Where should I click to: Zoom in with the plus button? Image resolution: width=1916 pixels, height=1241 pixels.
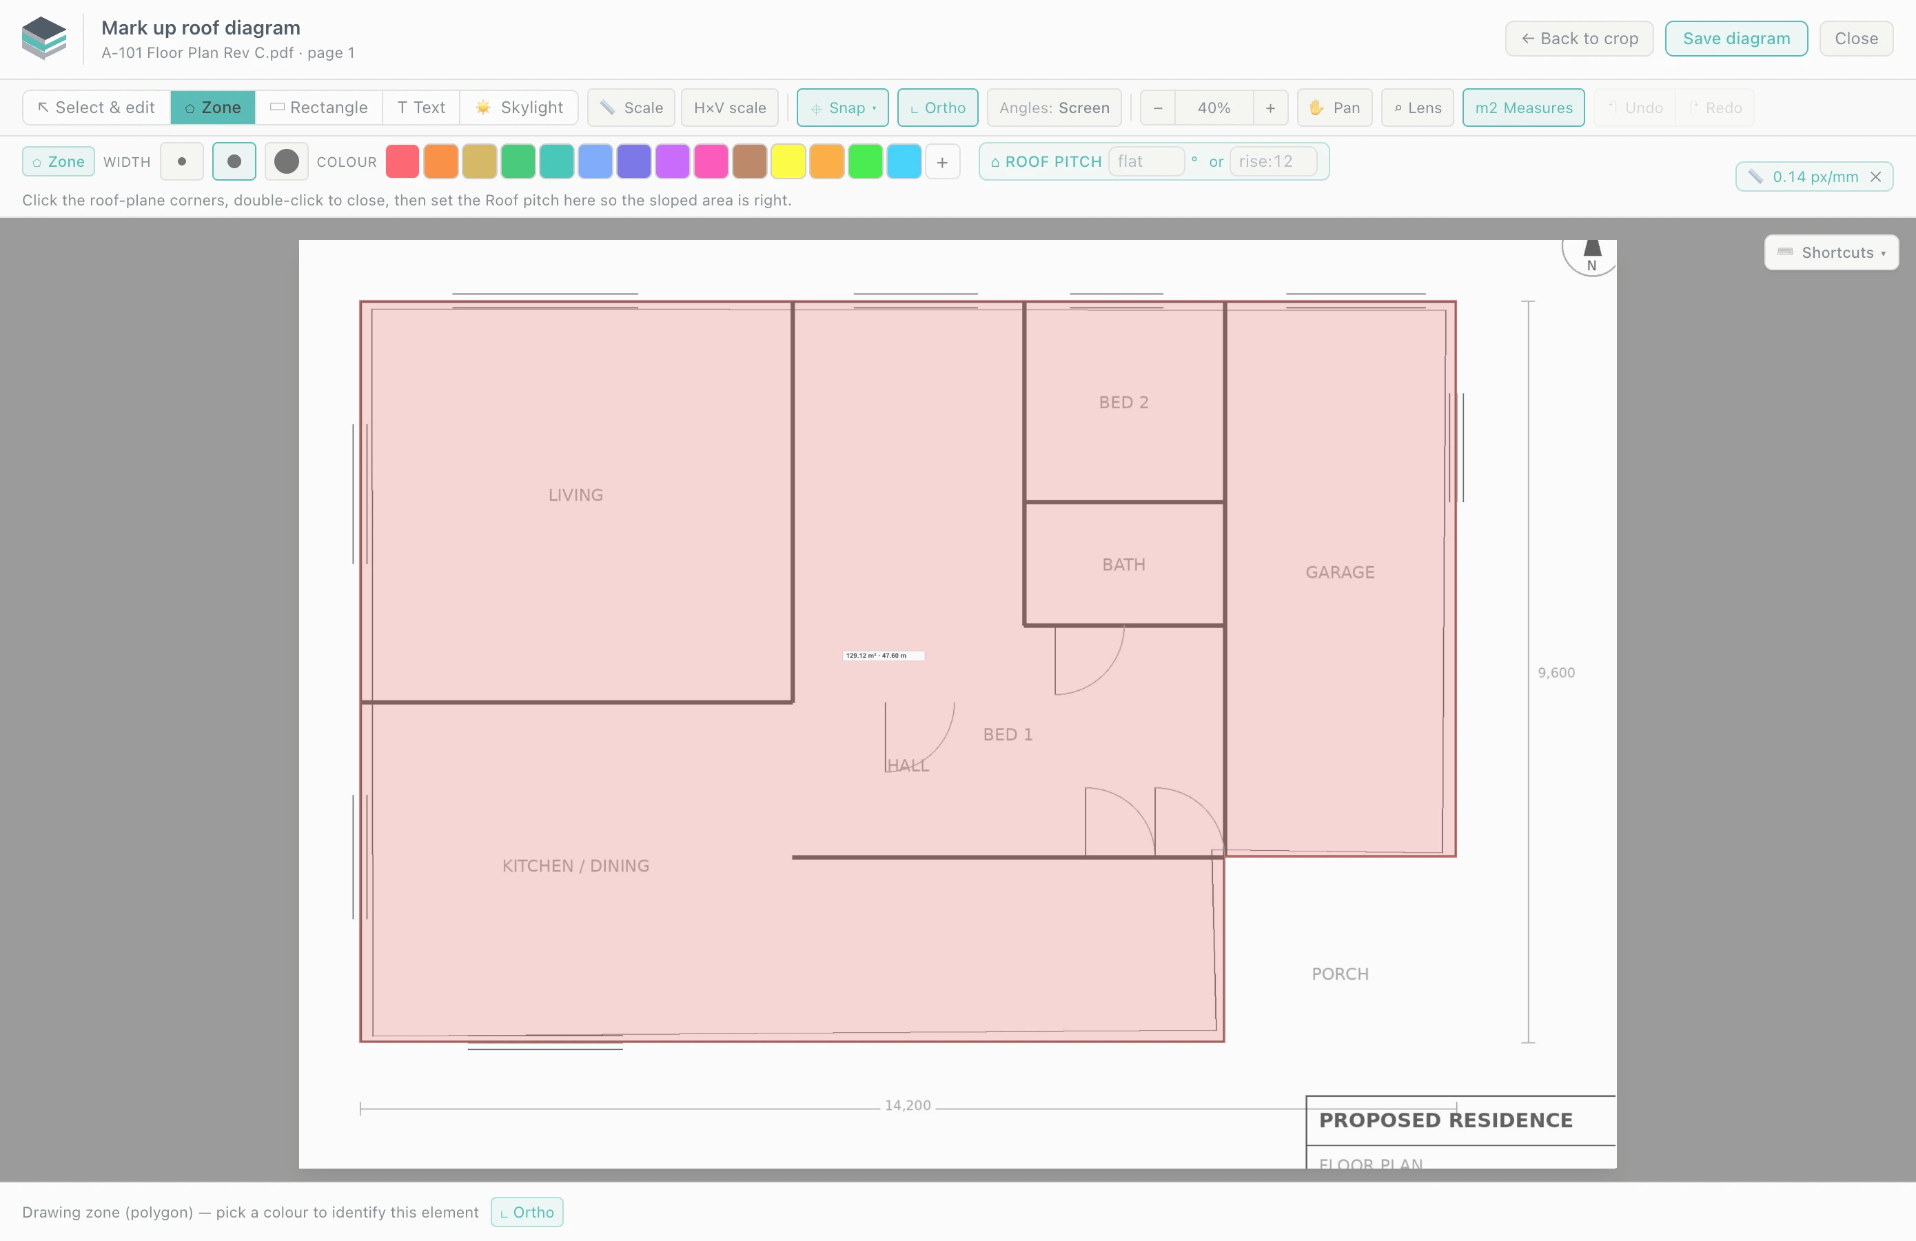[x=1270, y=107]
